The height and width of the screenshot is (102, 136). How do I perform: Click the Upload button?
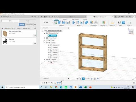pos(22,25)
